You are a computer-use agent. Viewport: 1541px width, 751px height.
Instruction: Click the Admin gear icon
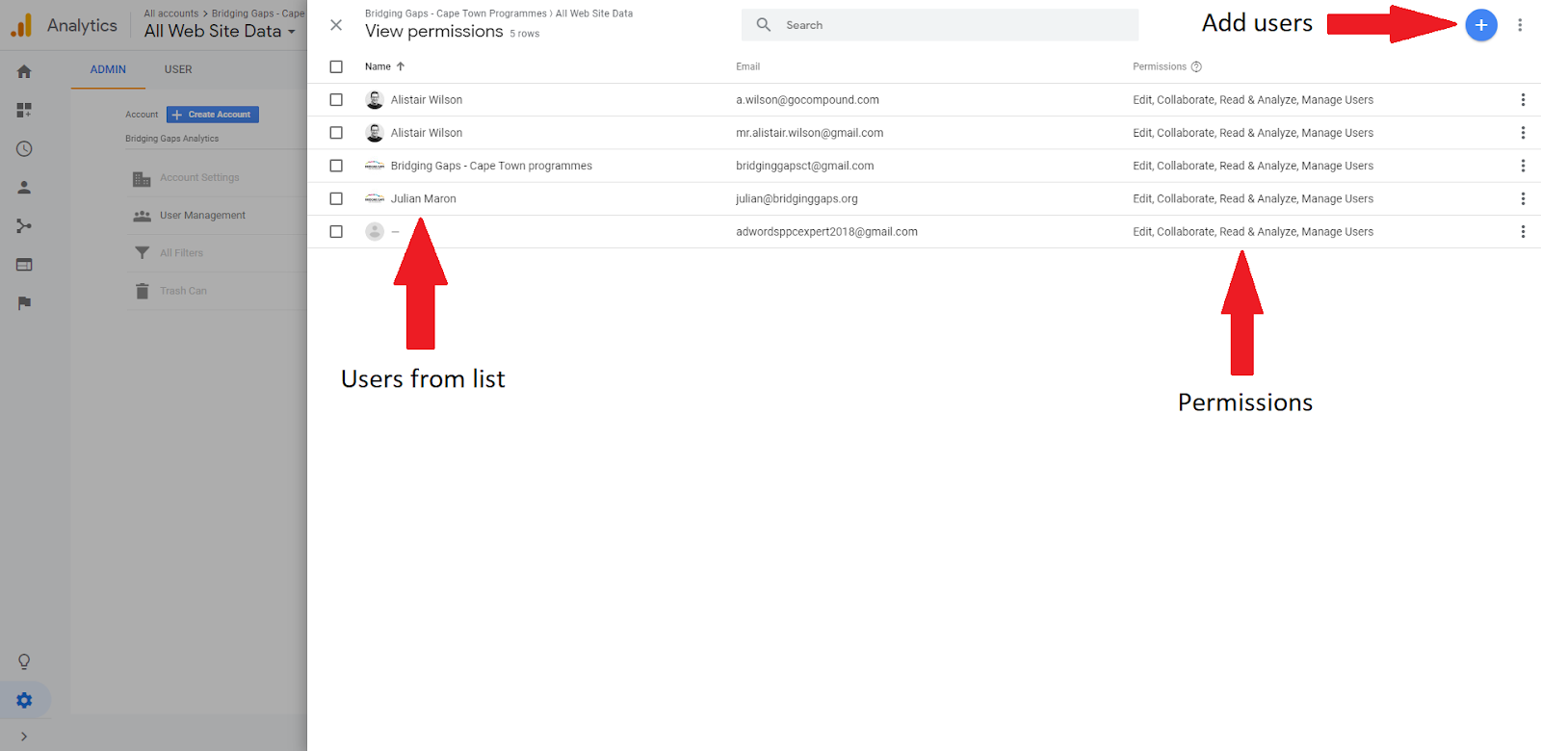(x=24, y=700)
